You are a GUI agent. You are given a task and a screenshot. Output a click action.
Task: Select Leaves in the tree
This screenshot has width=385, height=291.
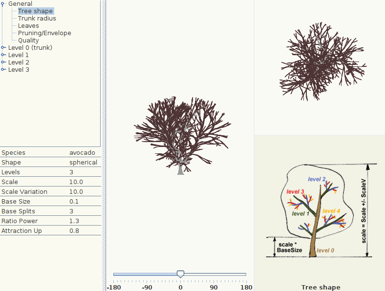coord(28,26)
